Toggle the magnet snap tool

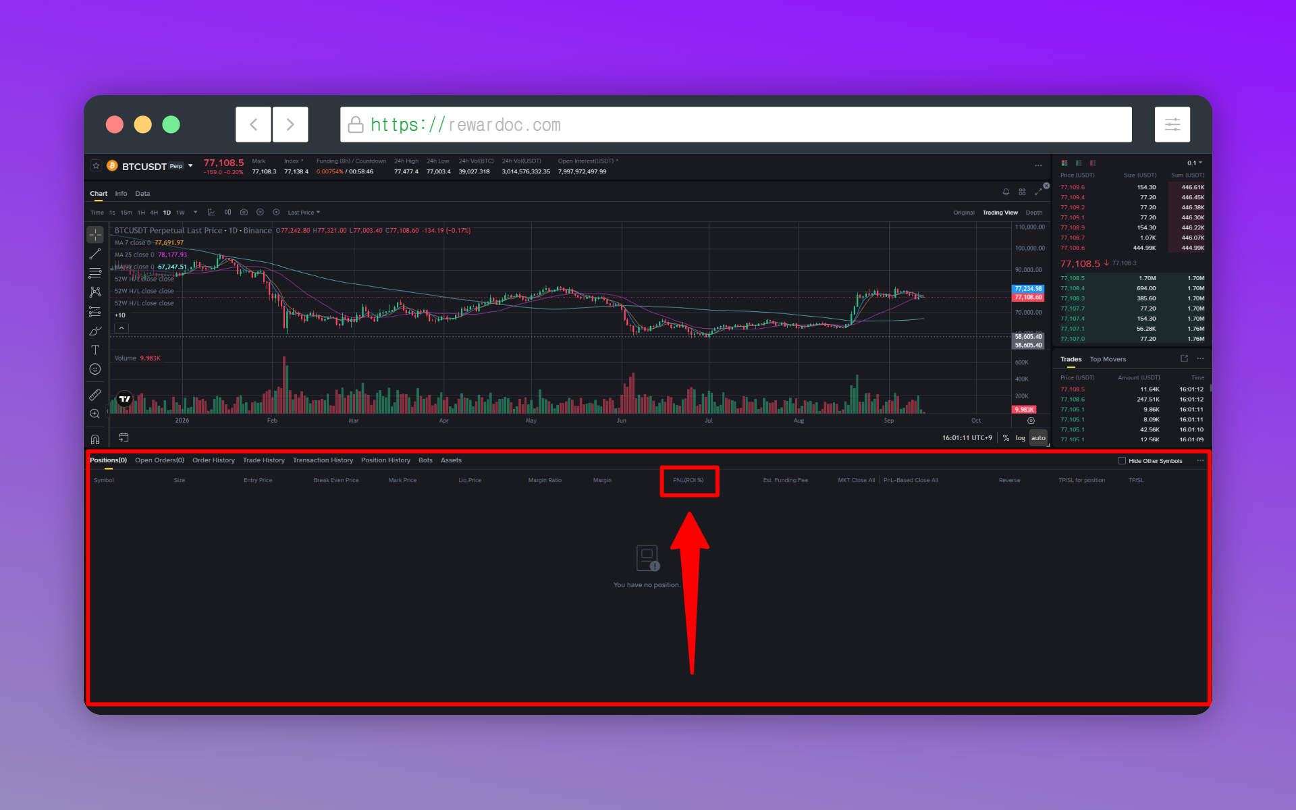pos(95,439)
